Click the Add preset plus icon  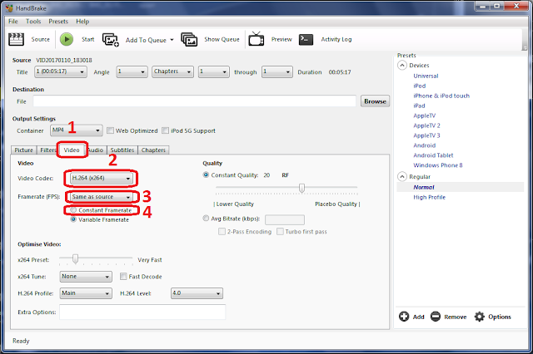coord(404,317)
